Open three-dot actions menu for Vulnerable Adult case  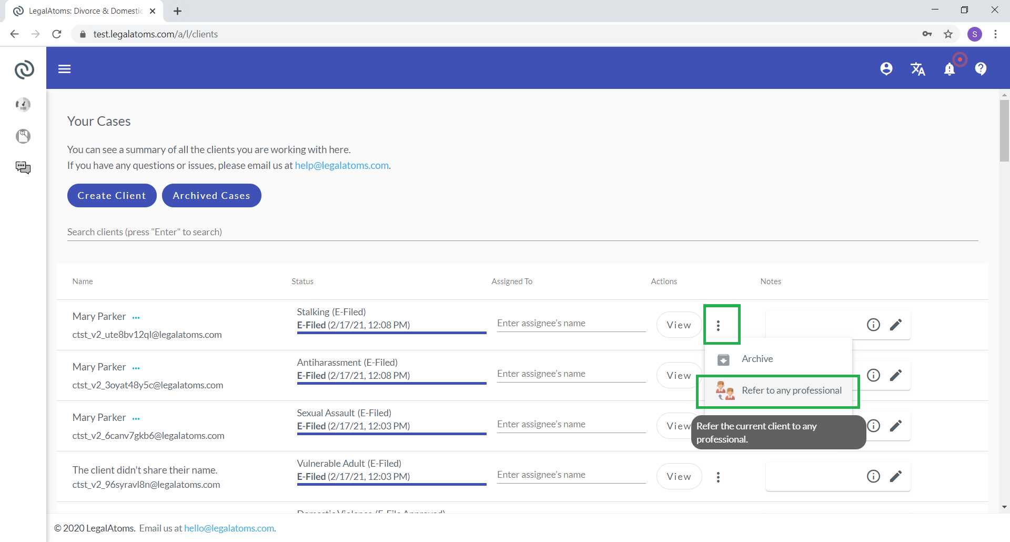click(718, 477)
